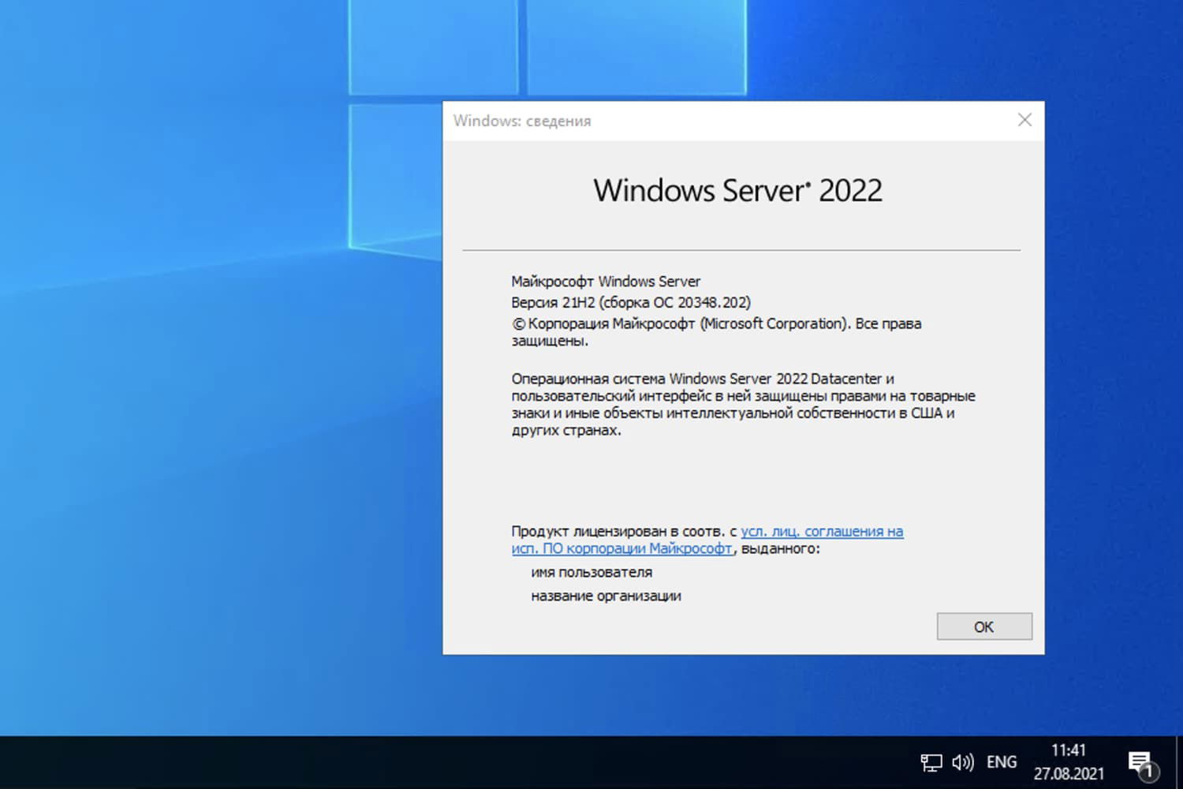Close the Windows: сведения window
Image resolution: width=1183 pixels, height=789 pixels.
pyautogui.click(x=1024, y=120)
